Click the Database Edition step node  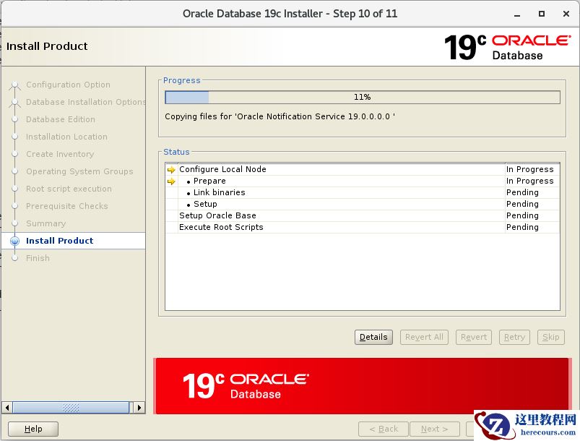tap(14, 119)
